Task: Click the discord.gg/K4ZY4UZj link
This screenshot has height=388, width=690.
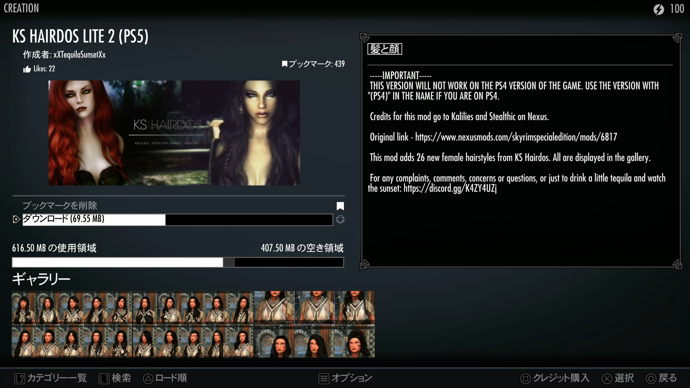Action: point(450,188)
